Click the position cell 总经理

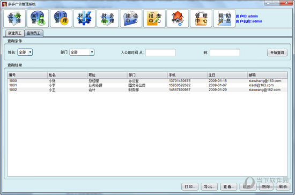[x=94, y=81]
